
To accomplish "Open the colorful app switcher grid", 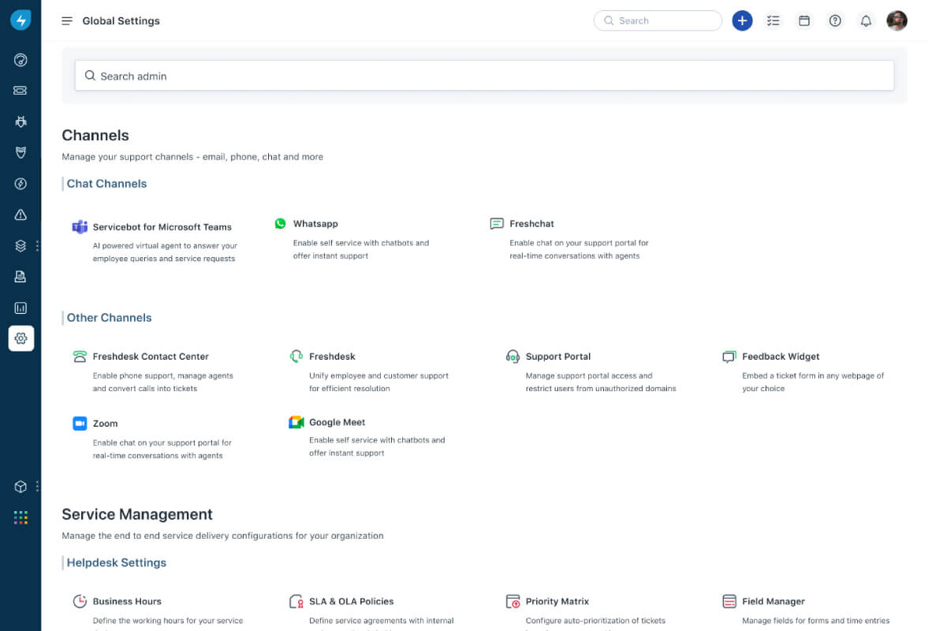I will pyautogui.click(x=20, y=518).
